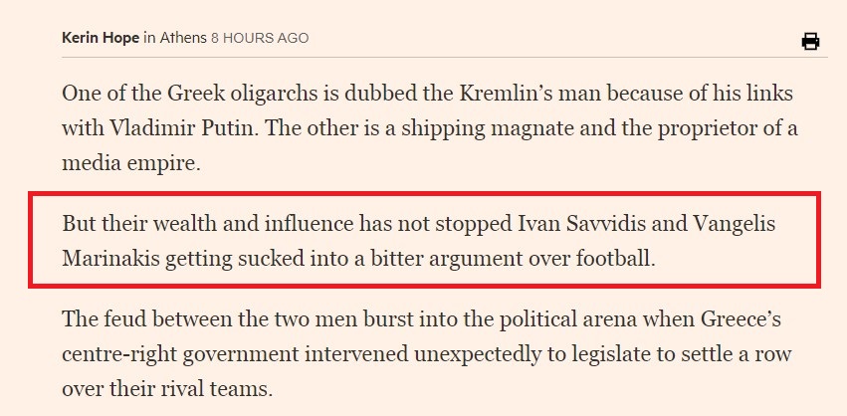
Task: Click the phrase media empire
Action: [x=130, y=163]
